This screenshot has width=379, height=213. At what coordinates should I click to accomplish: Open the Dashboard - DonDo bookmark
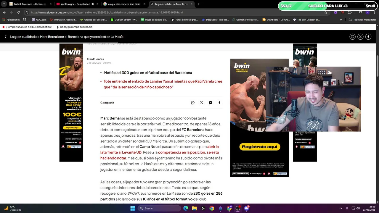276,20
